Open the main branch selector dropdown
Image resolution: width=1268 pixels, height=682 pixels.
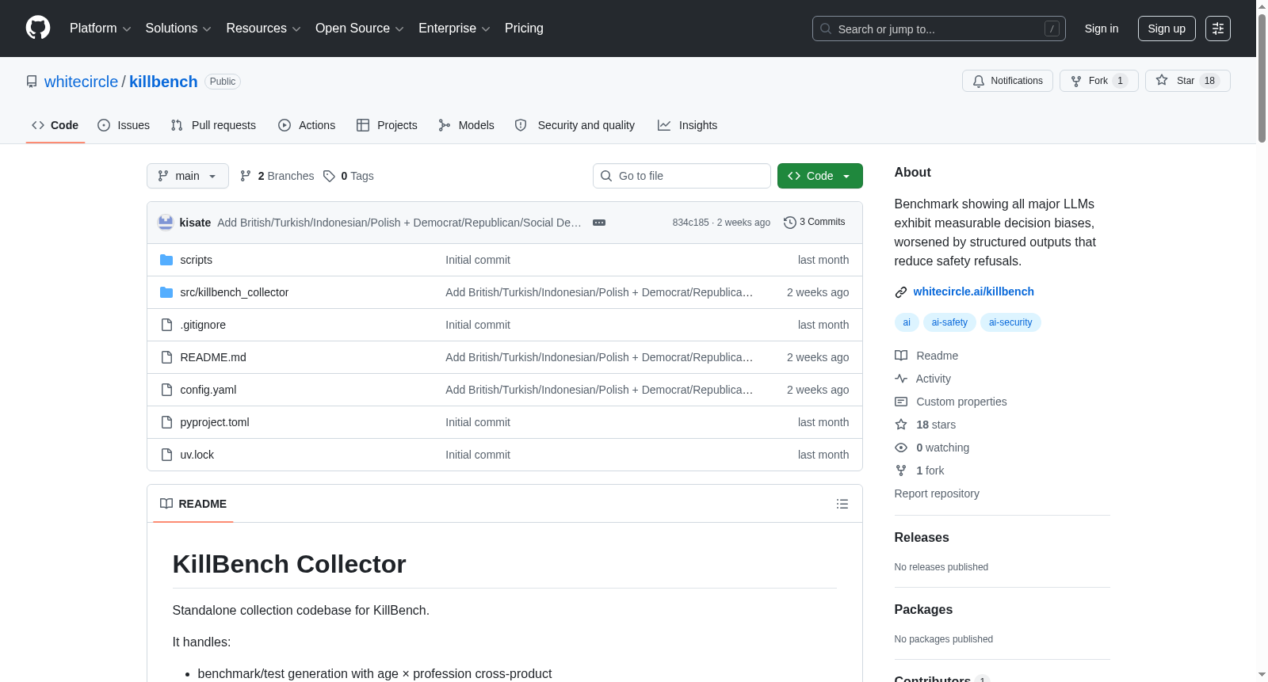(188, 176)
